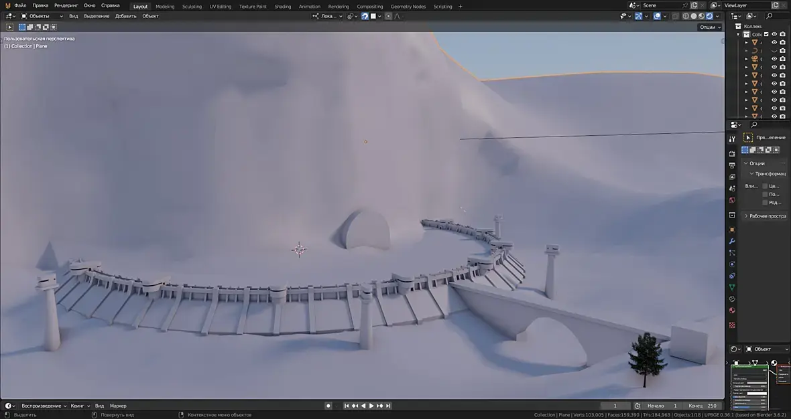Expand the Рабочее простра... panel
The image size is (791, 419).
pos(764,216)
